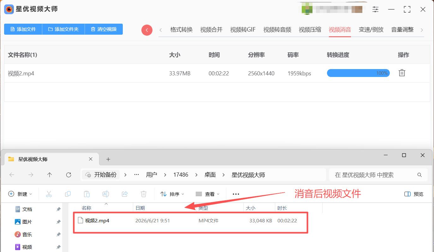Click the Explorer toolbar delete trash icon

pos(144,194)
